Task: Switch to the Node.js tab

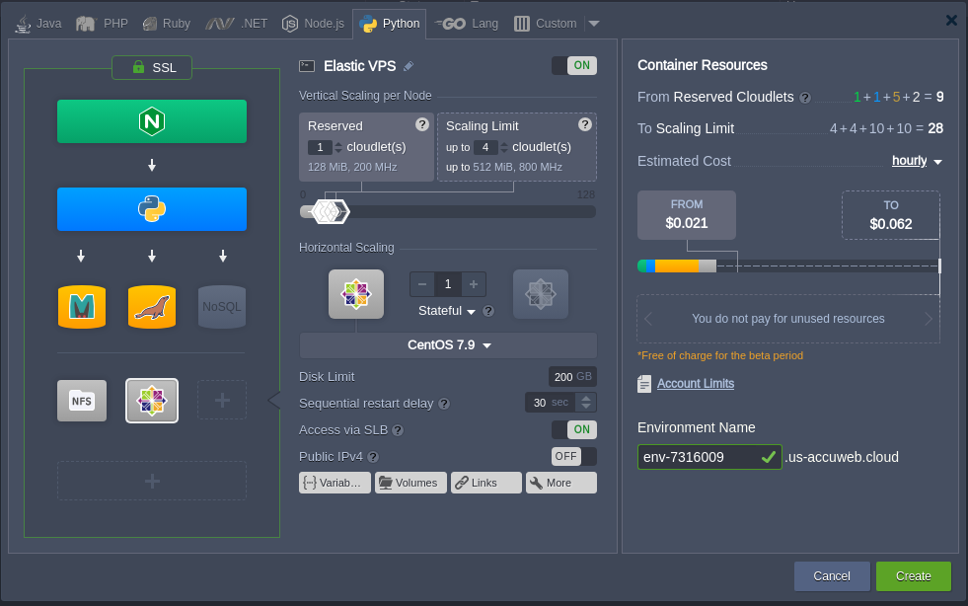Action: [x=315, y=23]
